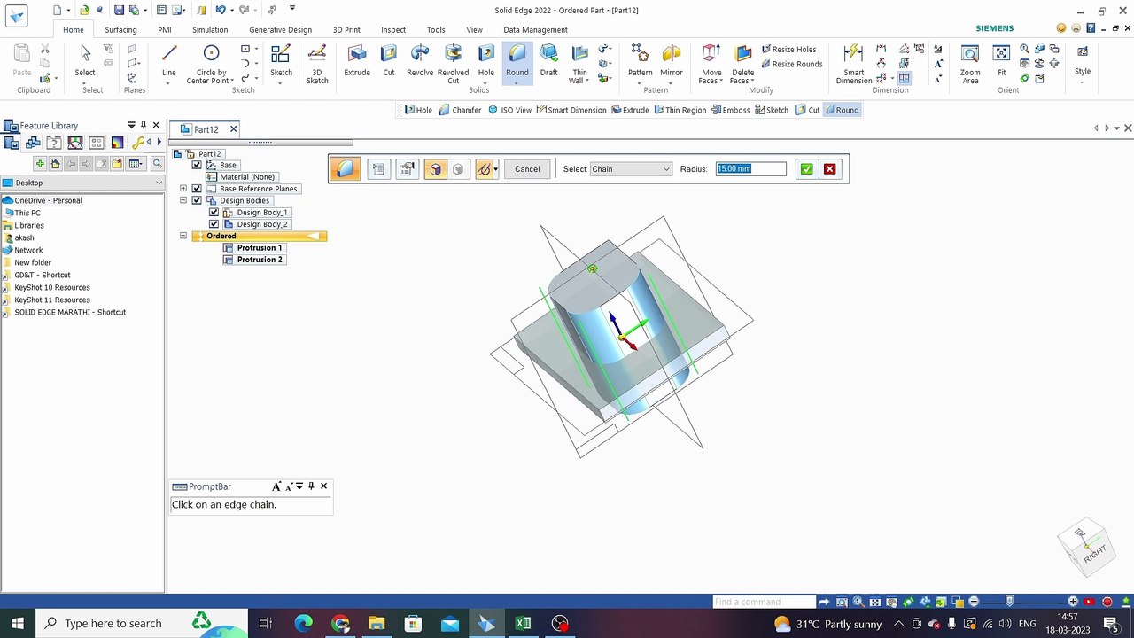Accept the round with green checkmark

[806, 169]
